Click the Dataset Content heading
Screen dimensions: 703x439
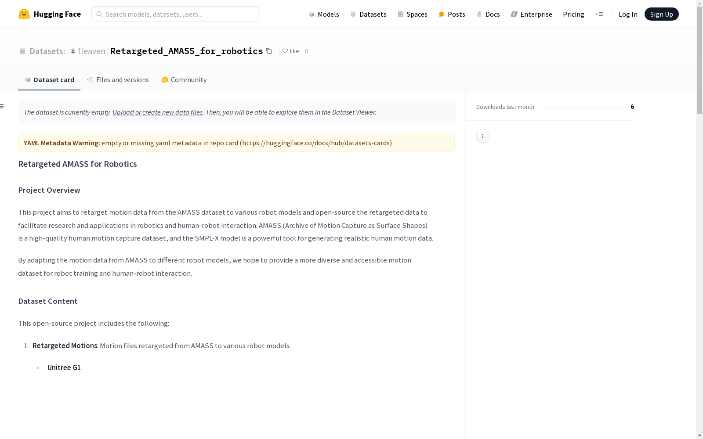pos(48,301)
